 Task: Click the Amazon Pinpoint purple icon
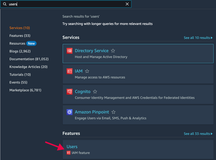[69, 112]
